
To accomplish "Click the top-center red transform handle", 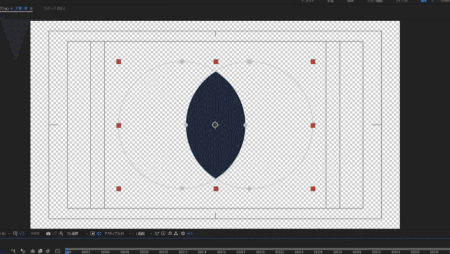I will [216, 62].
